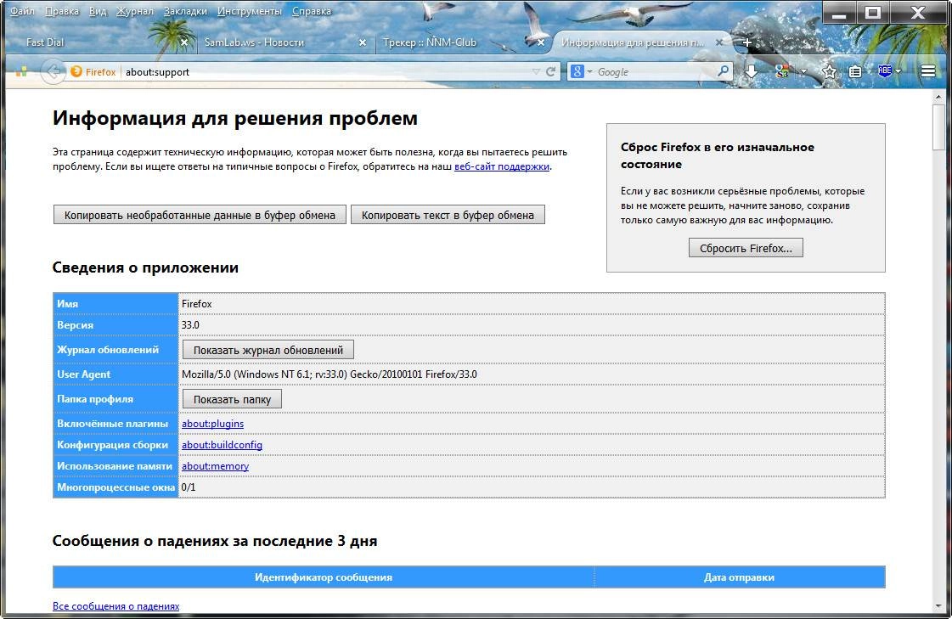Open the about:buildconfig link
Viewport: 952px width, 619px height.
coord(222,445)
